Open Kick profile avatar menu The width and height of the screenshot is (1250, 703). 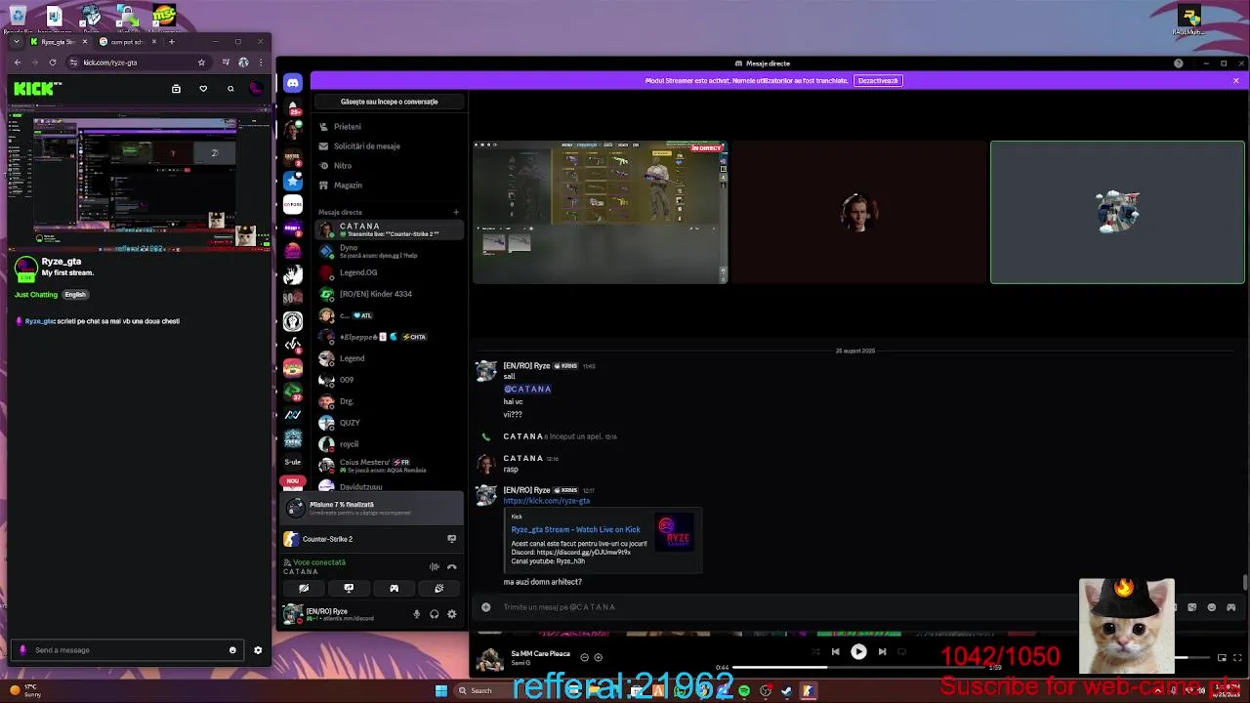(256, 89)
